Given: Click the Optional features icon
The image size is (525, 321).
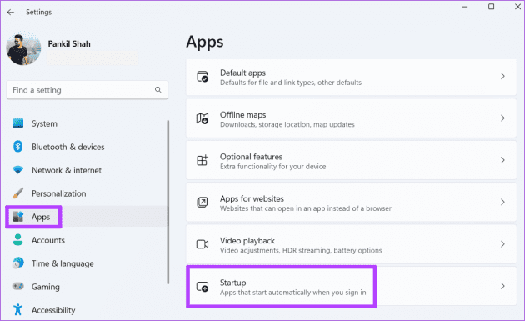Looking at the screenshot, I should 202,160.
